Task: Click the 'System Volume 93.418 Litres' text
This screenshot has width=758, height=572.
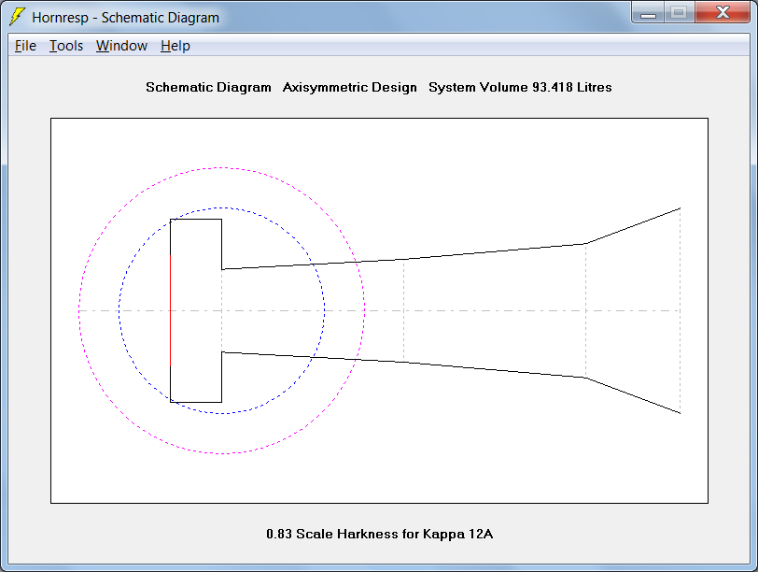Action: [x=520, y=87]
